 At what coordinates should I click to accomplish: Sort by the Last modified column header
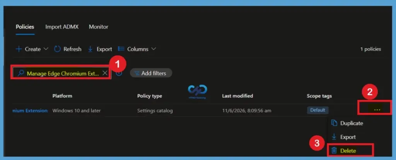pos(237,96)
